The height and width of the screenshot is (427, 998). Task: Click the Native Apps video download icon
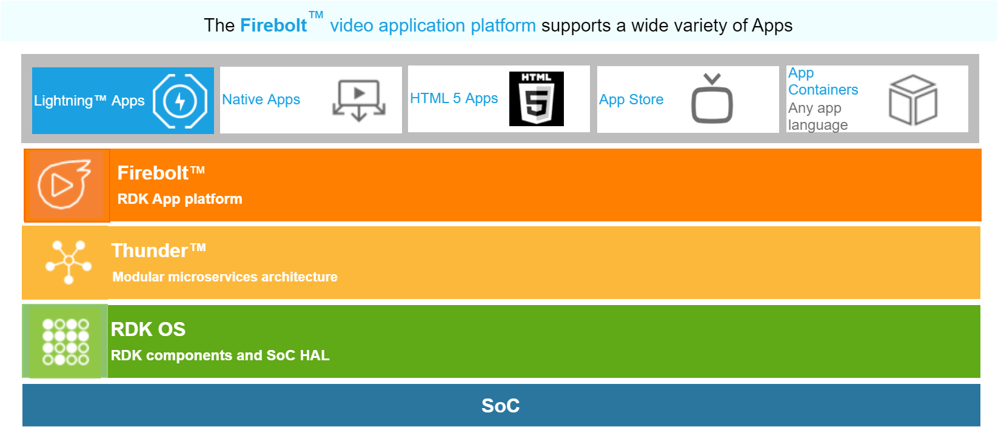(x=359, y=100)
